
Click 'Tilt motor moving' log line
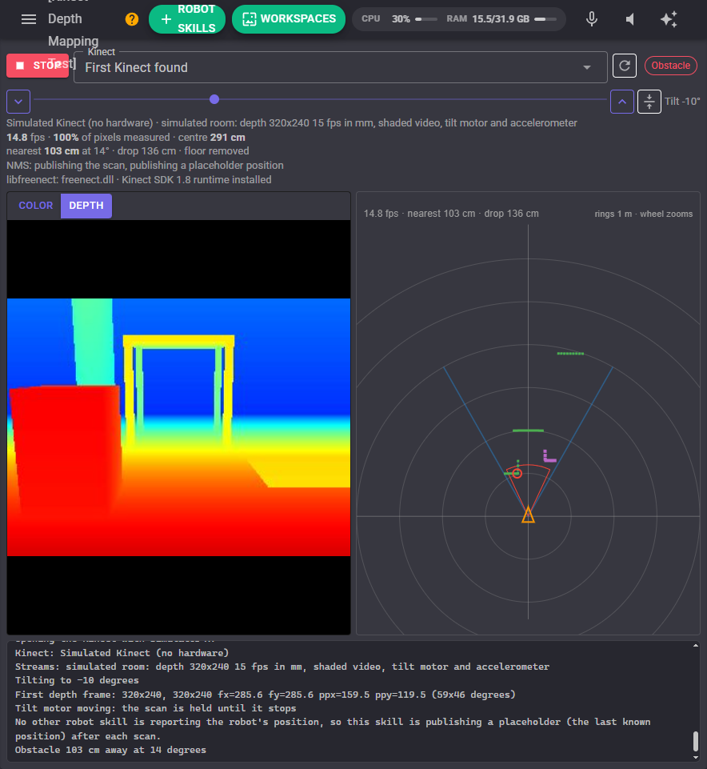pyautogui.click(x=155, y=708)
